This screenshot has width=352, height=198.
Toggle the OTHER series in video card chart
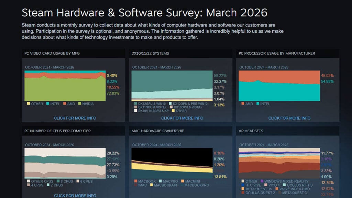pos(28,104)
